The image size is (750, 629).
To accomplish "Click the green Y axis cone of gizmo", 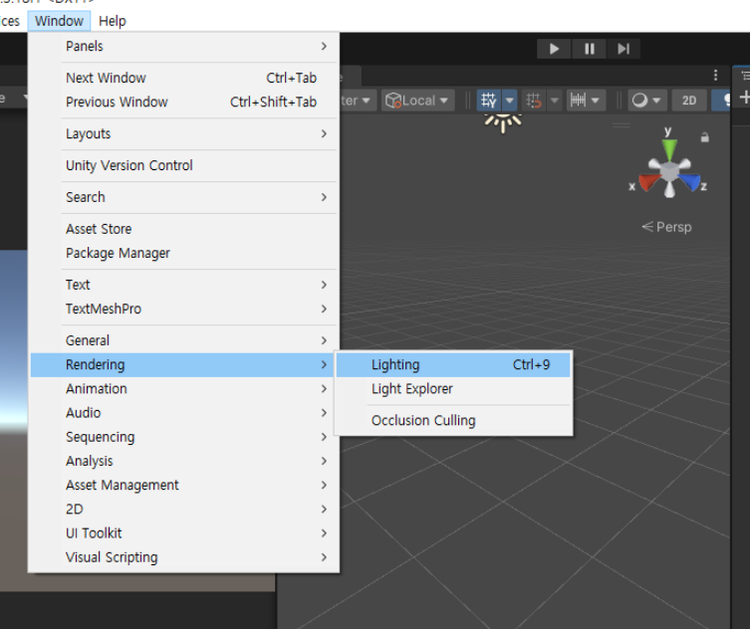I will pyautogui.click(x=669, y=149).
